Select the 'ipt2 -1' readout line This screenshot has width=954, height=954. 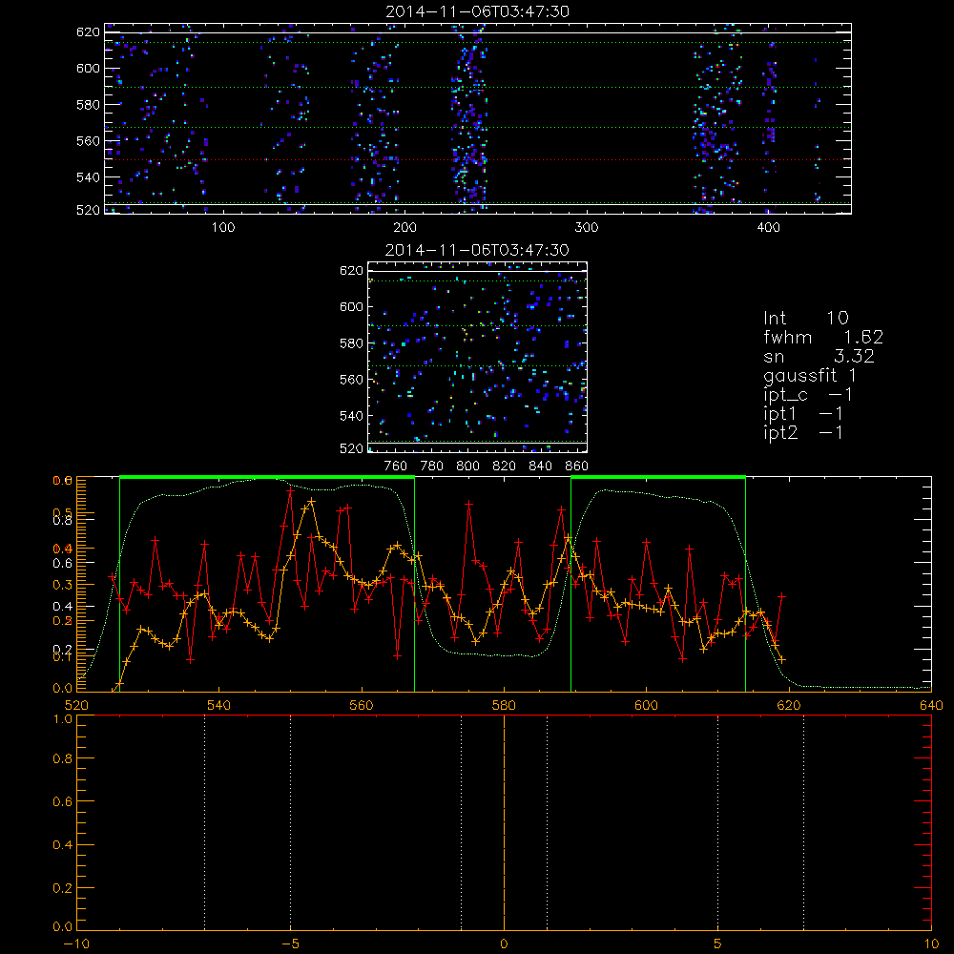pyautogui.click(x=803, y=432)
